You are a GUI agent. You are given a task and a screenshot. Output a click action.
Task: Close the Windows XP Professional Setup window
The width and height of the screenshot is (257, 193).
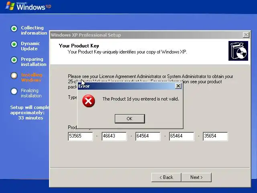(246, 35)
